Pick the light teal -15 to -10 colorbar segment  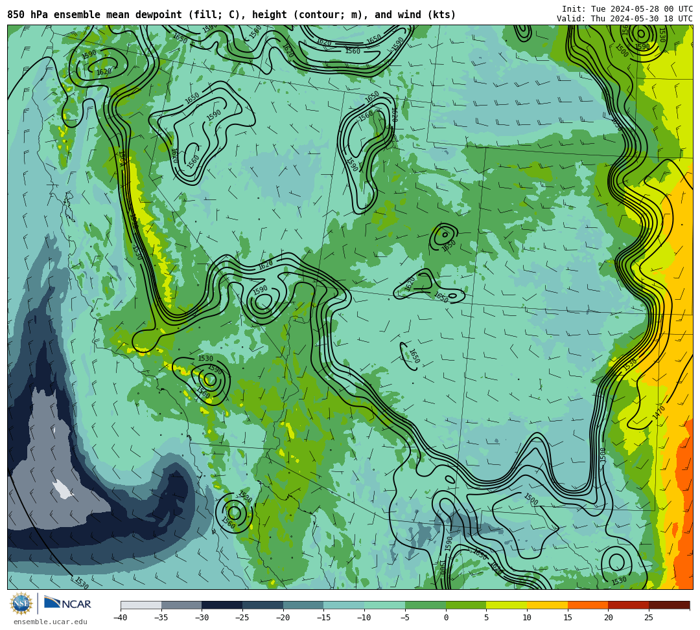point(344,605)
